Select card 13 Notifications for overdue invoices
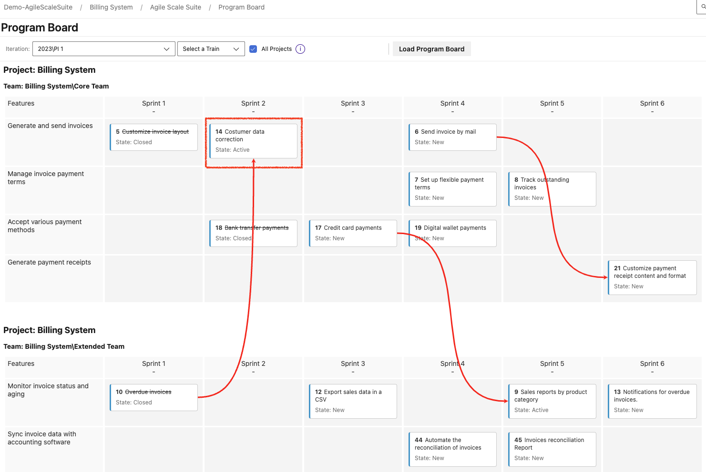706x472 pixels. tap(652, 401)
